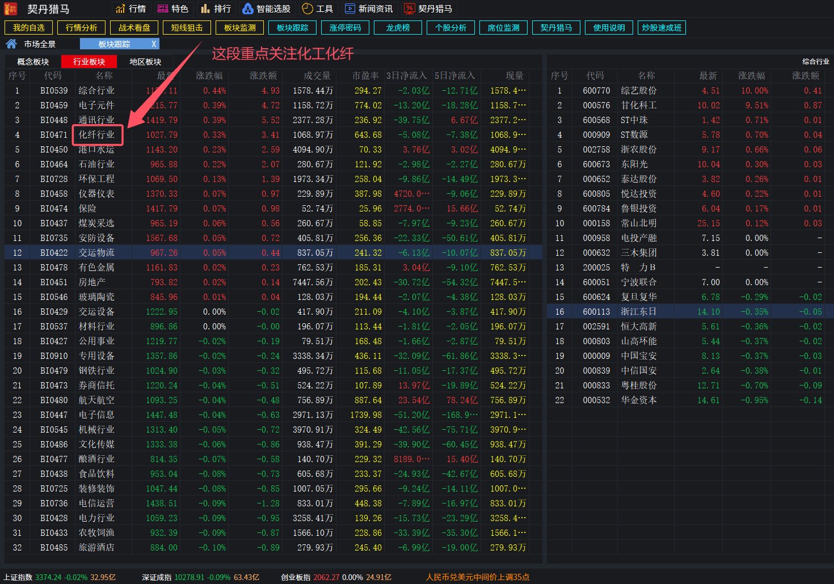Click the 行情 chart icon
This screenshot has width=834, height=584.
point(120,9)
